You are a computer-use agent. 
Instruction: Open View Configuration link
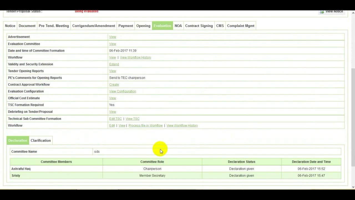[x=123, y=91]
